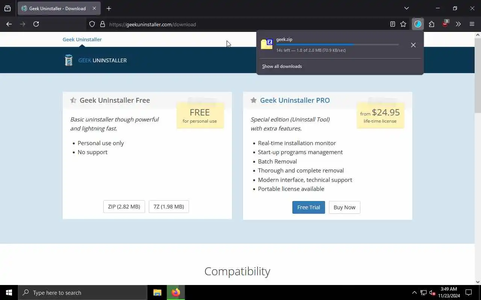Bookmark this page with star icon

pyautogui.click(x=403, y=24)
